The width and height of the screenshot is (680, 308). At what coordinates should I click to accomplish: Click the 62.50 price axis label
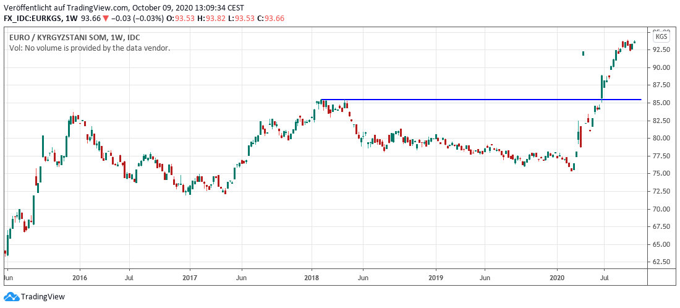click(x=661, y=262)
